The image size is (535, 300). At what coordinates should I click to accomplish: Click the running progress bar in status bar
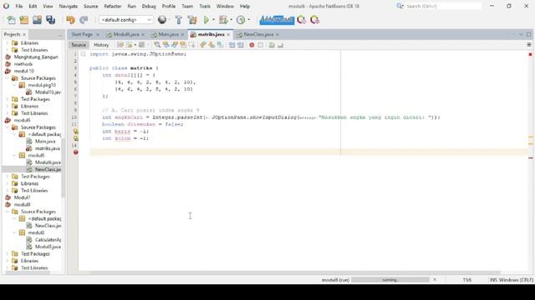pyautogui.click(x=390, y=280)
